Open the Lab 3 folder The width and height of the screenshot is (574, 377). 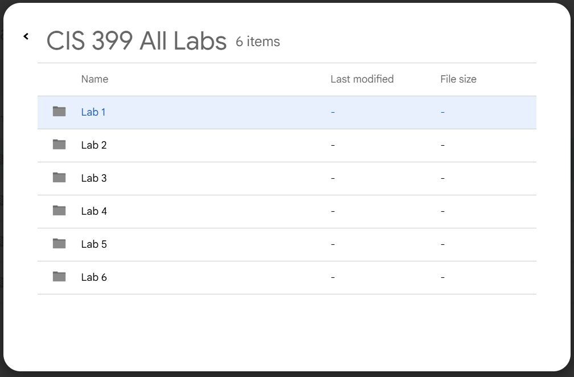93,178
